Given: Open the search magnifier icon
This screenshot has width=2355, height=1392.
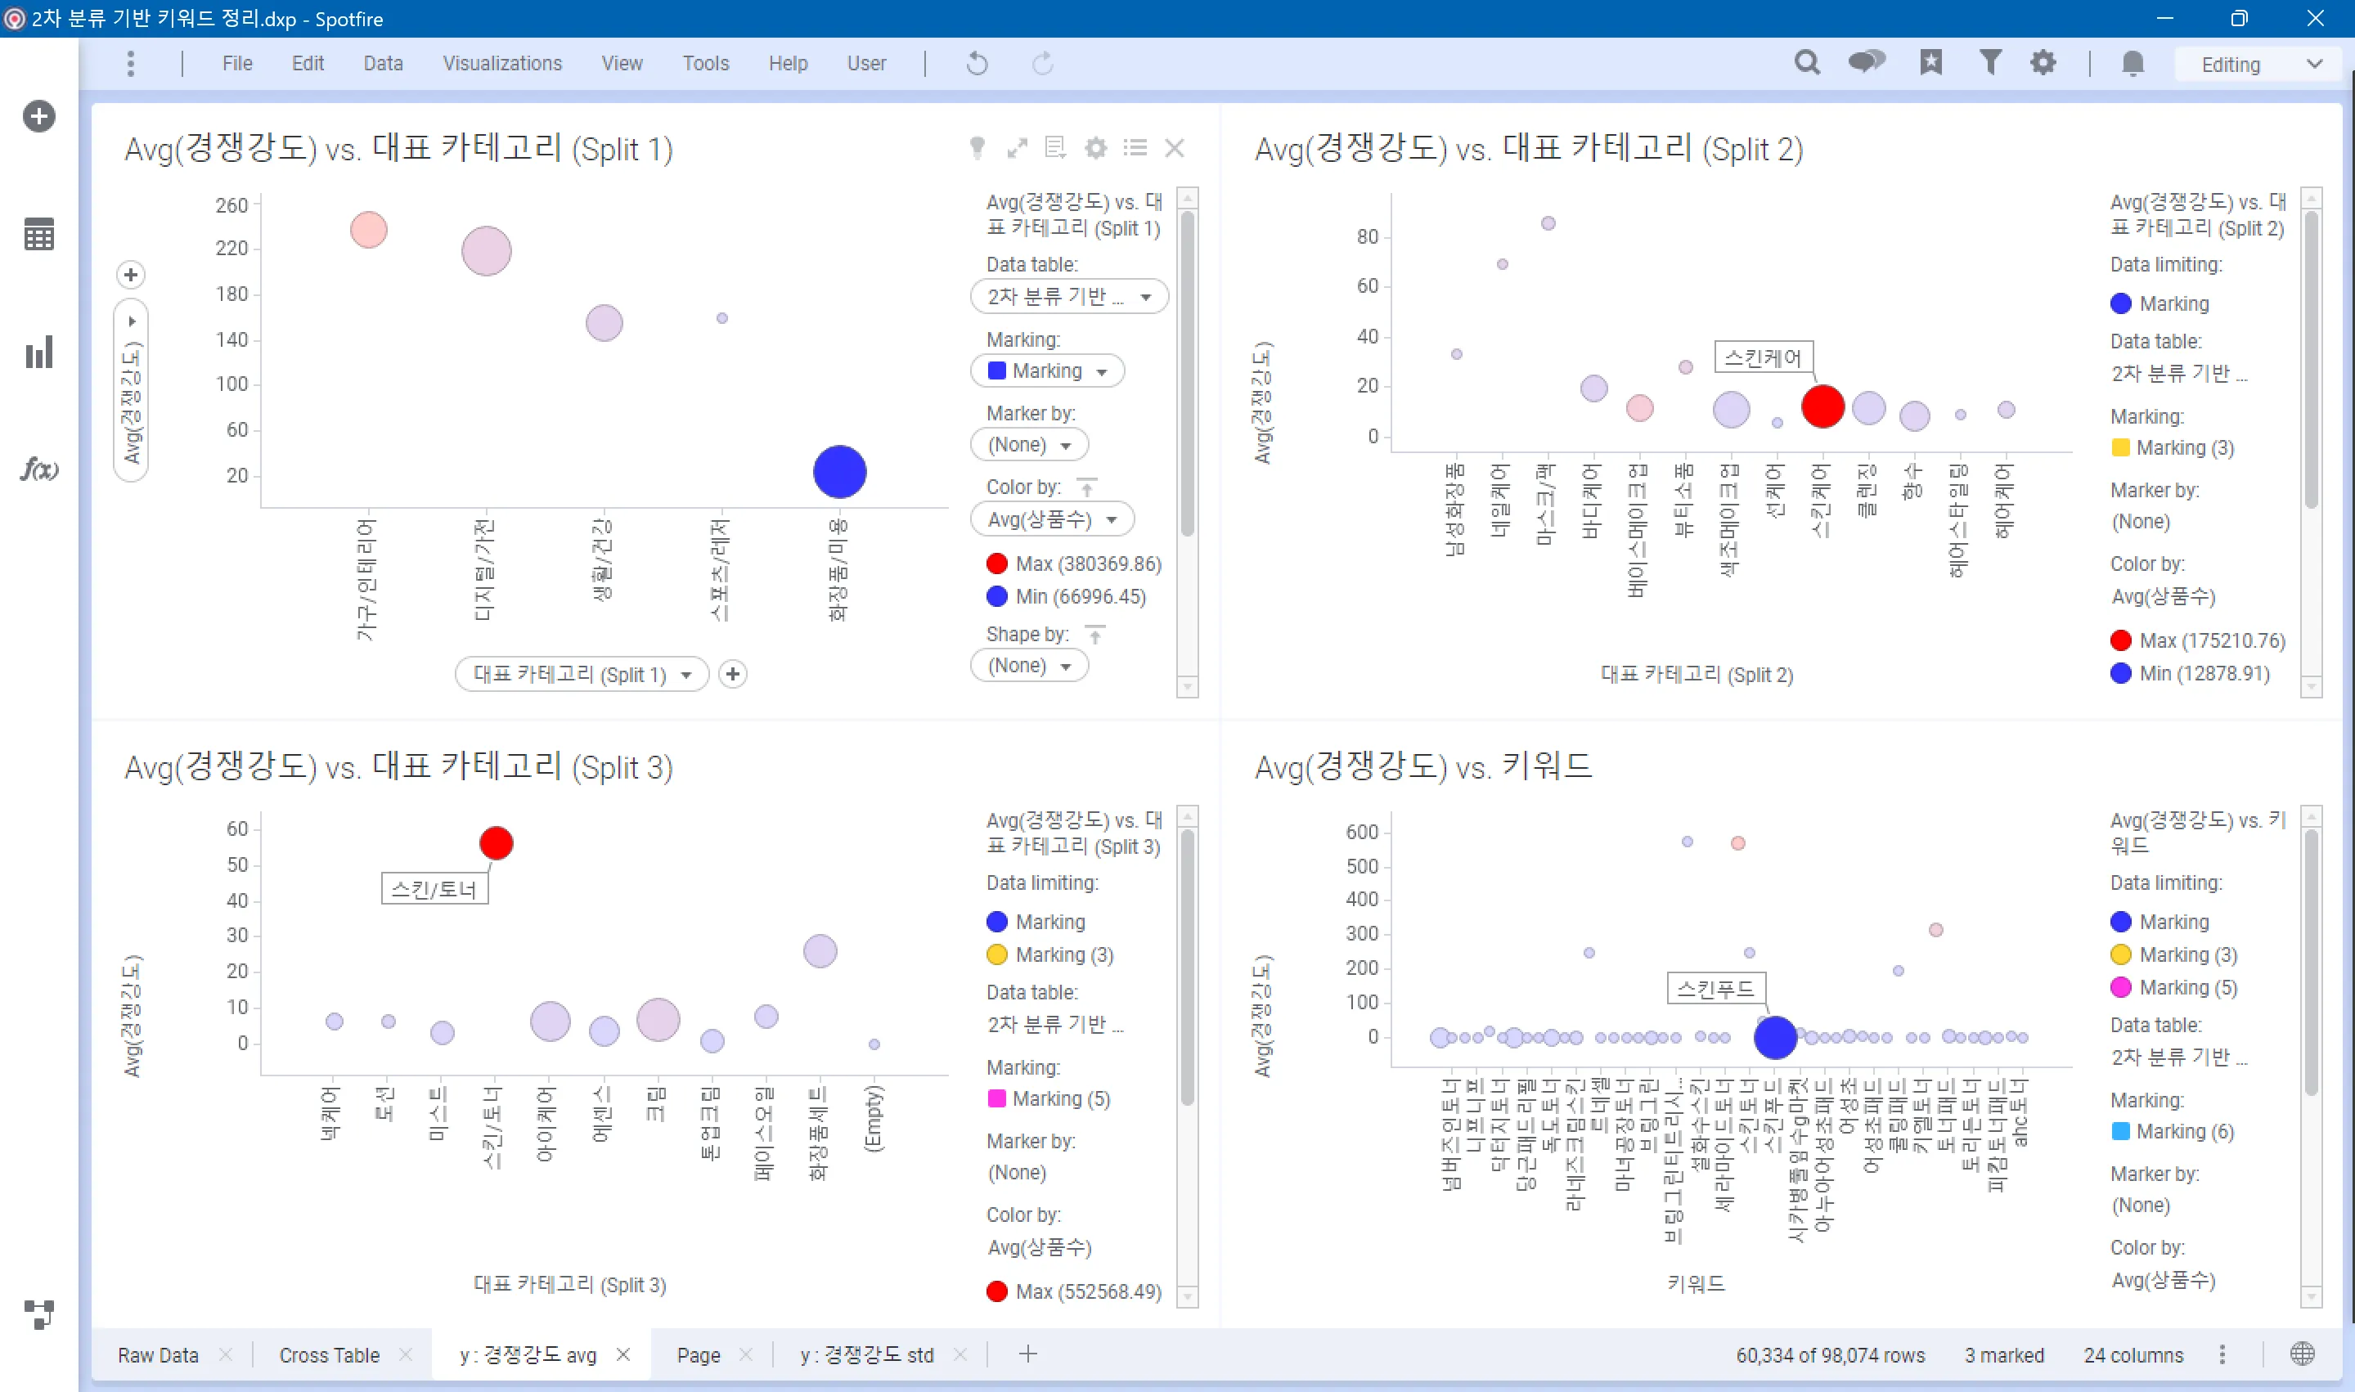Looking at the screenshot, I should point(1806,63).
